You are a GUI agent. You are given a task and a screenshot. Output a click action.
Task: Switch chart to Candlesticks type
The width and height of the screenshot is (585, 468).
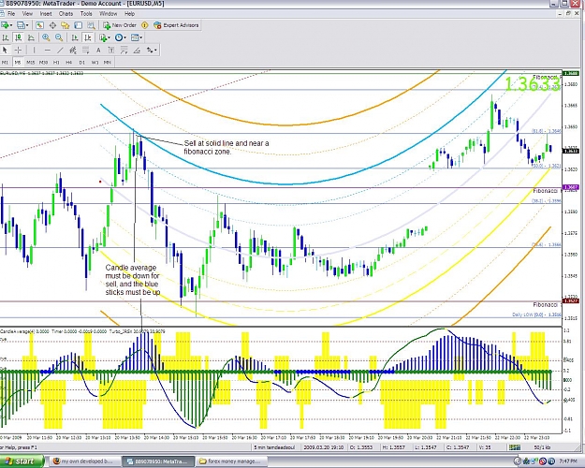(19, 37)
